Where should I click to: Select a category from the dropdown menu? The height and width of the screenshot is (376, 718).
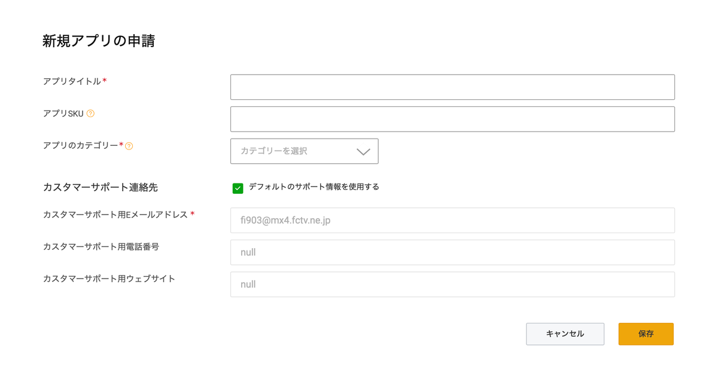coord(304,151)
